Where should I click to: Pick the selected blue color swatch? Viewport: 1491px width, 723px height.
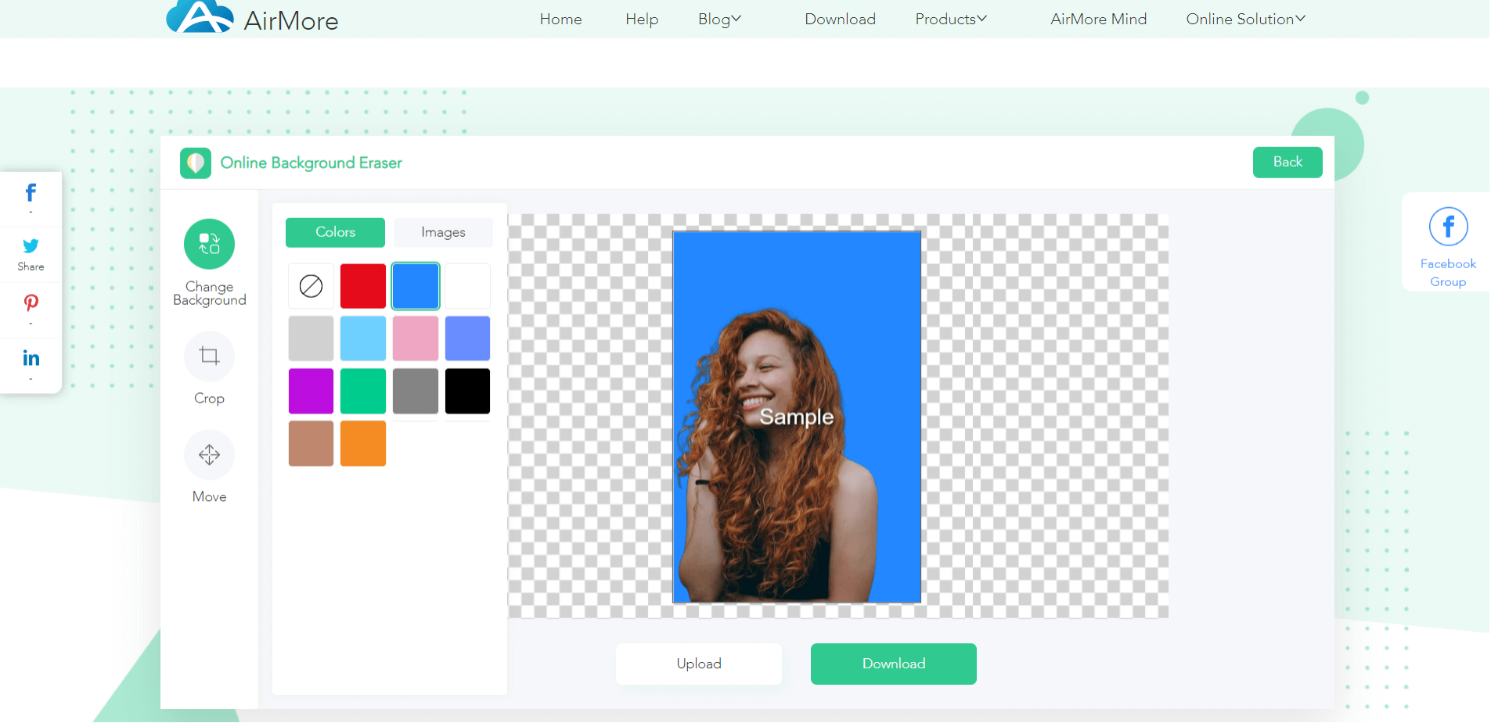coord(416,286)
